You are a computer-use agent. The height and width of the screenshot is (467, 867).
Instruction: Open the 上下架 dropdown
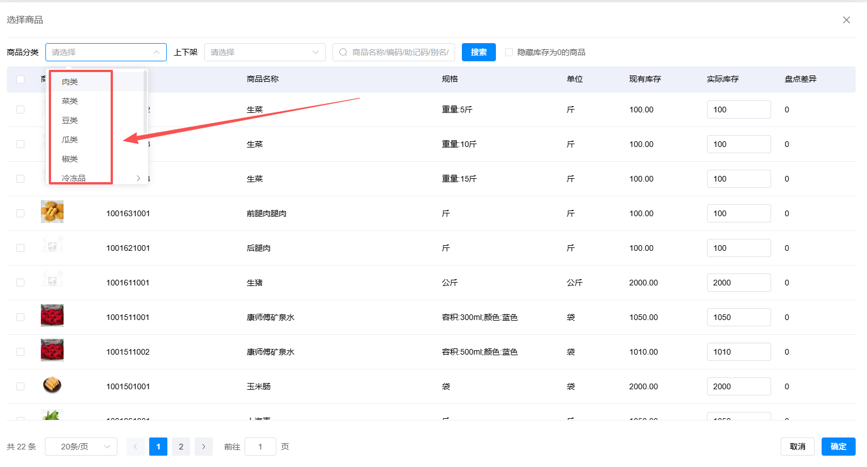[x=265, y=52]
